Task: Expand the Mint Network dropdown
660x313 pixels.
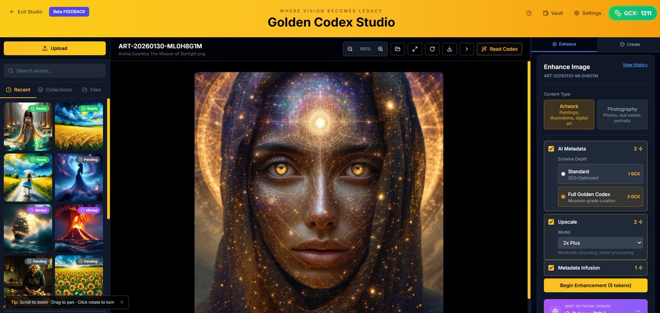Action: click(x=596, y=306)
